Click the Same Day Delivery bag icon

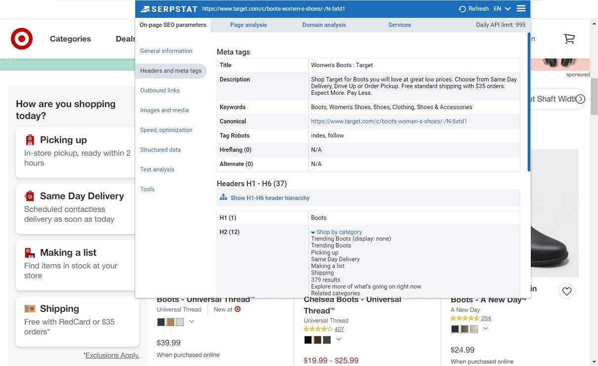tap(30, 196)
